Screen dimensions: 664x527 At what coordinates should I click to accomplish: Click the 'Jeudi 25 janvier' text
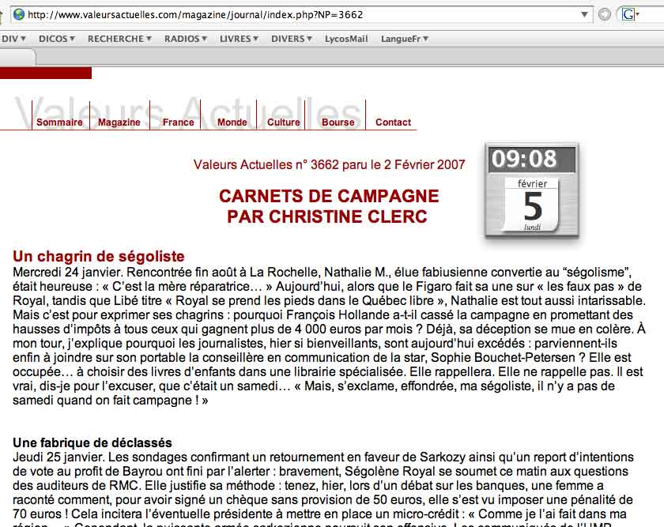click(x=58, y=457)
